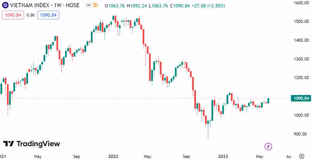This screenshot has width=312, height=161.
Task: Click the orange D delayed-data indicator
Action: coord(95,6)
